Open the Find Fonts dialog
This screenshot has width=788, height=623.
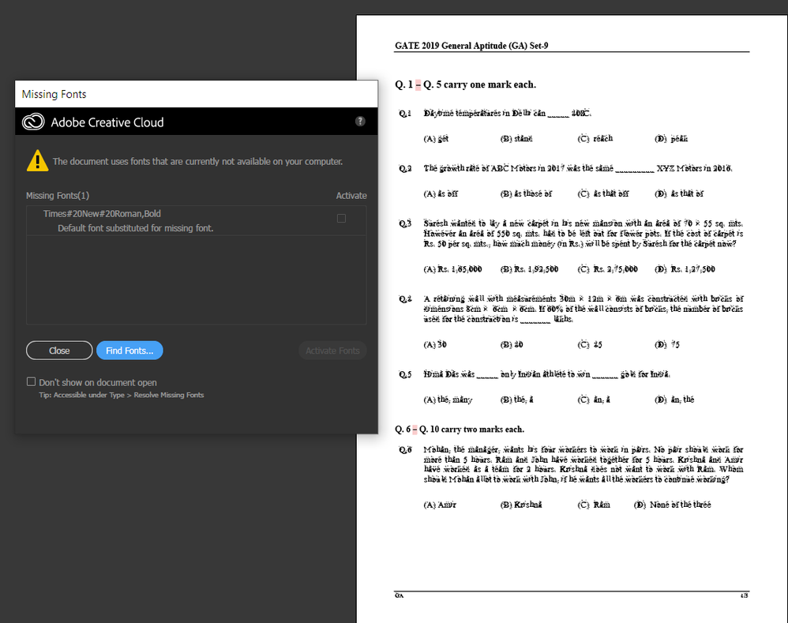(x=129, y=351)
